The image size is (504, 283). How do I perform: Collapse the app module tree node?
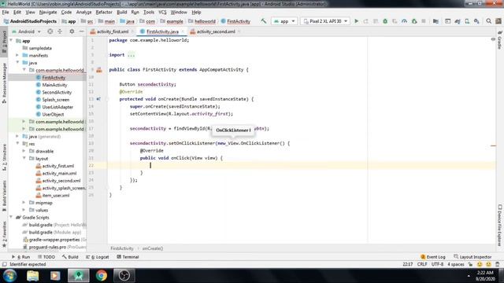(12, 40)
